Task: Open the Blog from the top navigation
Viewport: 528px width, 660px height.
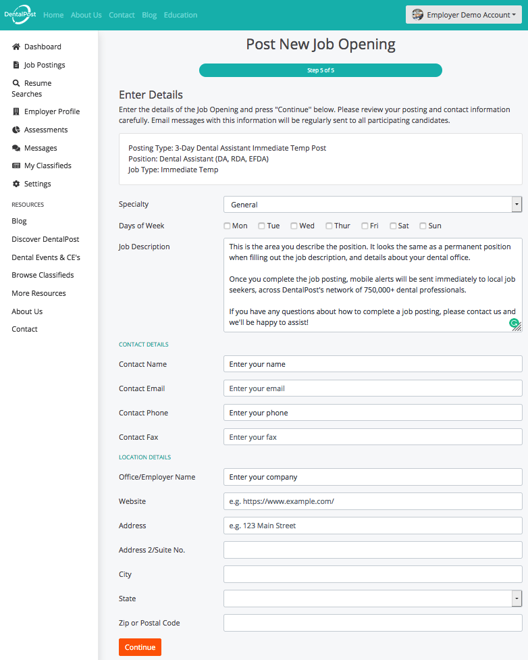Action: (x=149, y=14)
